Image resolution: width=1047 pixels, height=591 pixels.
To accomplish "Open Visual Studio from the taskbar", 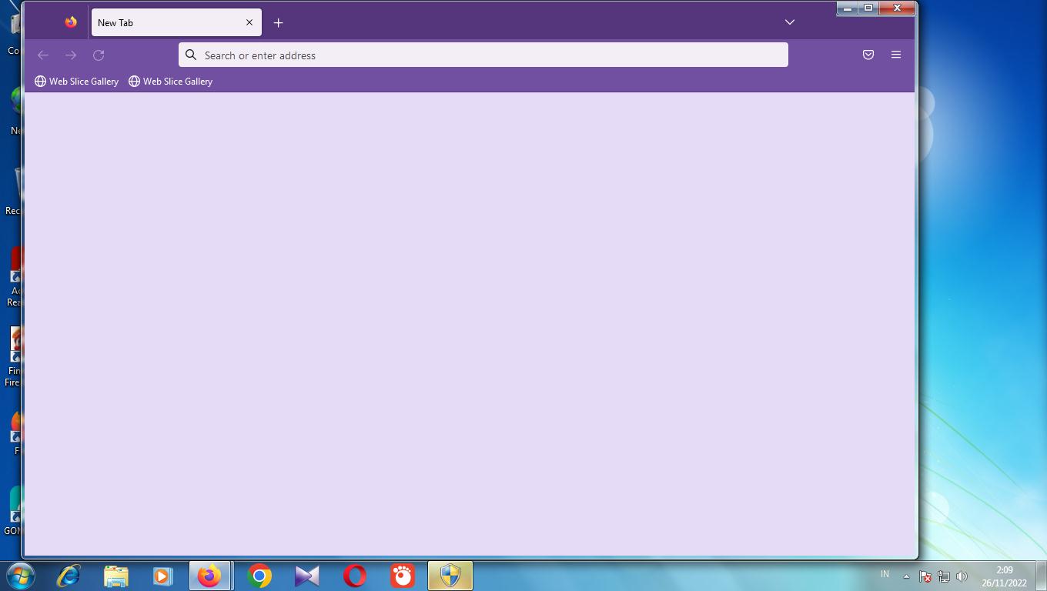I will tap(307, 576).
